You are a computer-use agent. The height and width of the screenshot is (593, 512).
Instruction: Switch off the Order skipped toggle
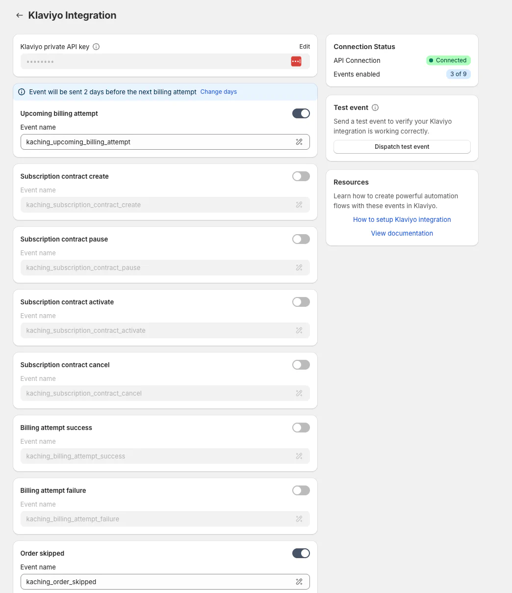[301, 553]
